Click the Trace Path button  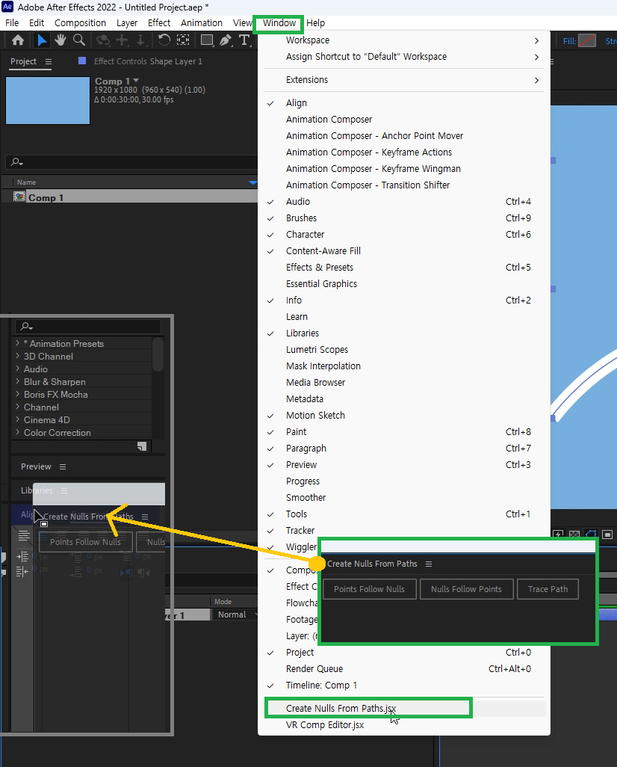pos(548,589)
